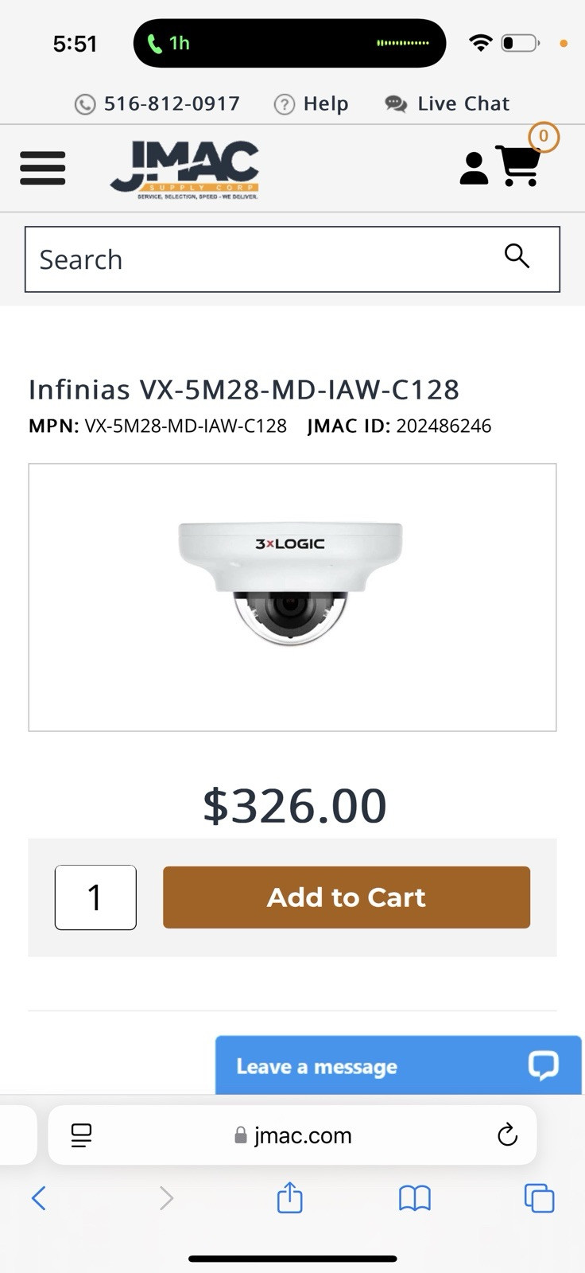This screenshot has width=585, height=1273.
Task: Go back to the previous page
Action: 38,1197
